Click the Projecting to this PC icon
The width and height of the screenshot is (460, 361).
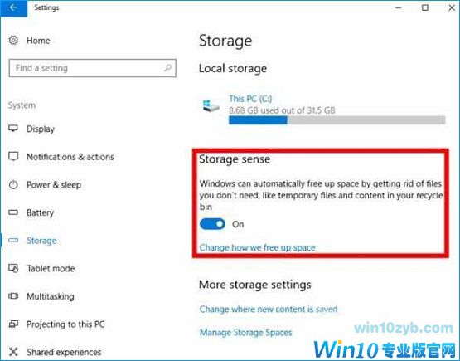click(13, 324)
